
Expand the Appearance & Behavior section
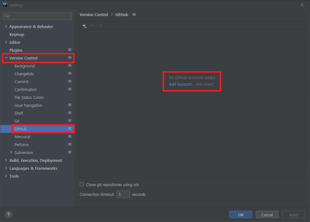6,26
